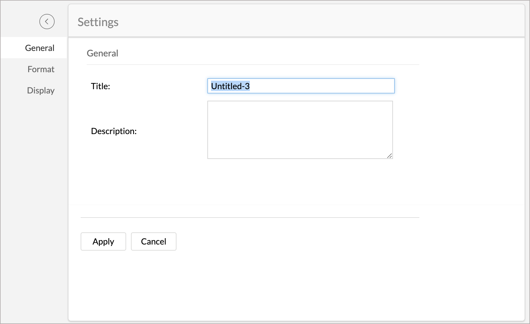Viewport: 530px width, 324px height.
Task: Click the back arrow circle icon
Action: [x=47, y=22]
